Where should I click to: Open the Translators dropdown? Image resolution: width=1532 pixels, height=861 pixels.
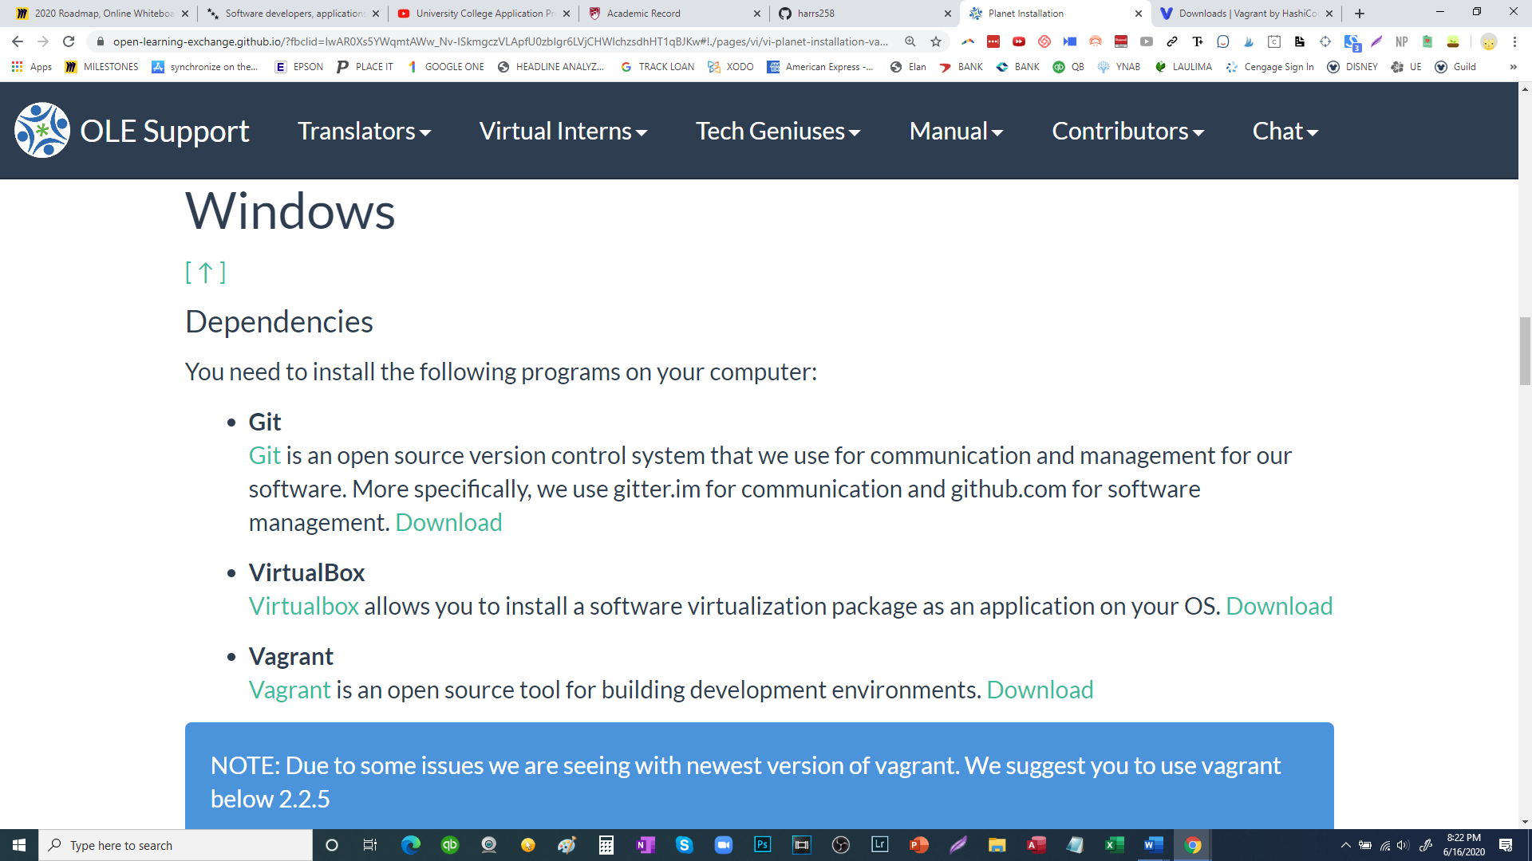coord(364,131)
